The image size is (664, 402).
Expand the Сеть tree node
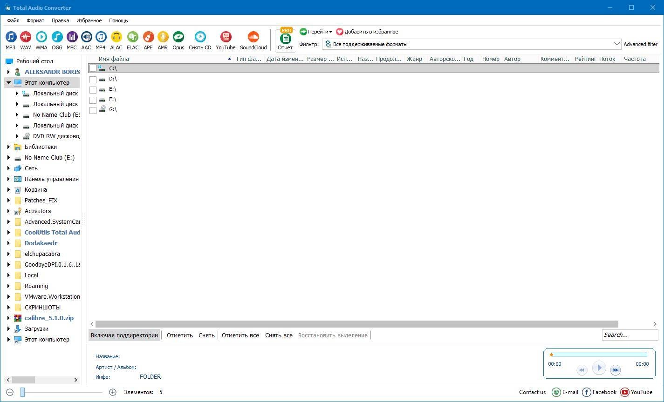click(x=8, y=168)
